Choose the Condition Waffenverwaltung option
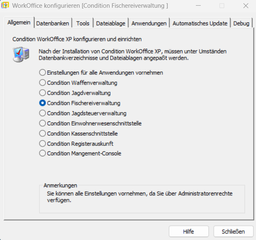The image size is (256, 240). pos(43,83)
